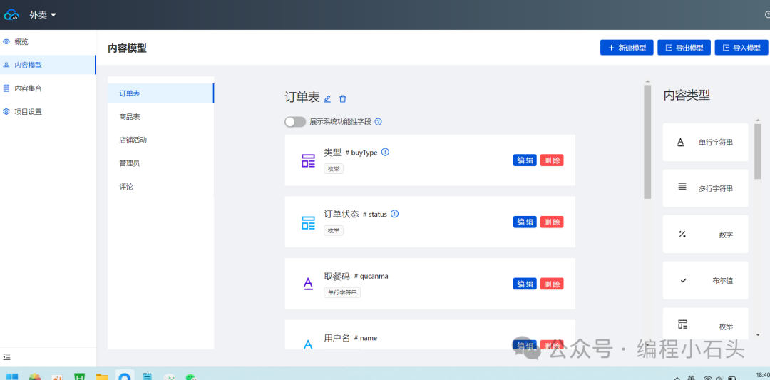Click the 导出模型 button
The image size is (770, 380).
[x=684, y=48]
